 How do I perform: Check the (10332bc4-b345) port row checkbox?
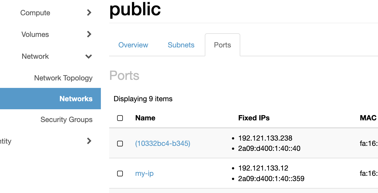click(x=120, y=143)
